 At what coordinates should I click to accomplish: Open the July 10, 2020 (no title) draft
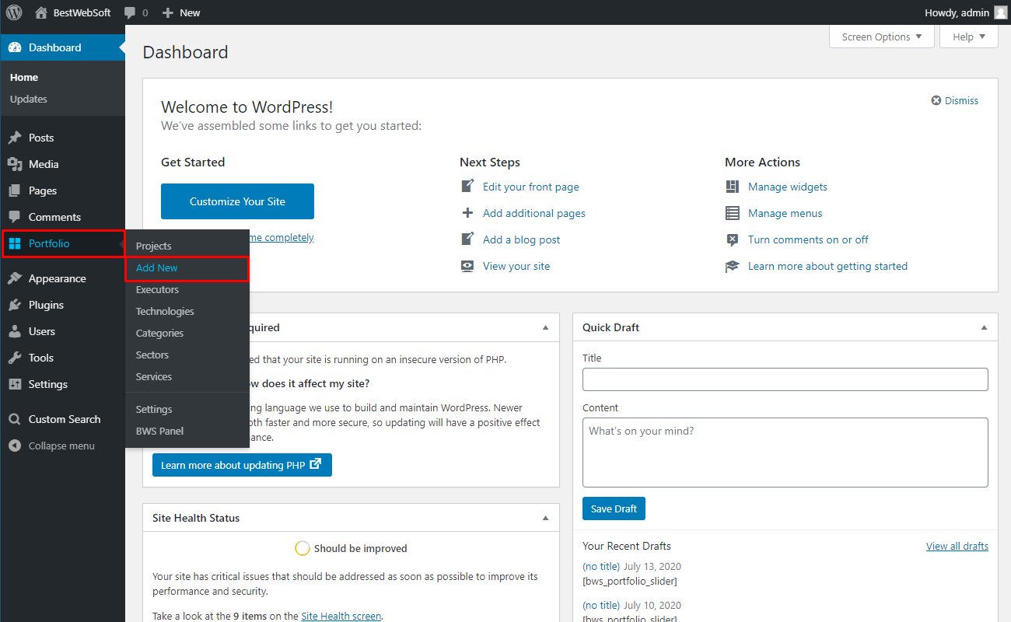click(601, 605)
